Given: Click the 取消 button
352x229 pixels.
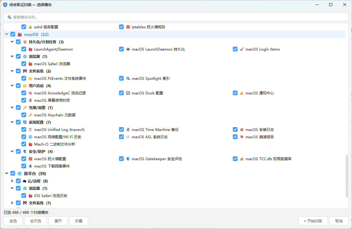Looking at the screenshot, I should pos(339,221).
